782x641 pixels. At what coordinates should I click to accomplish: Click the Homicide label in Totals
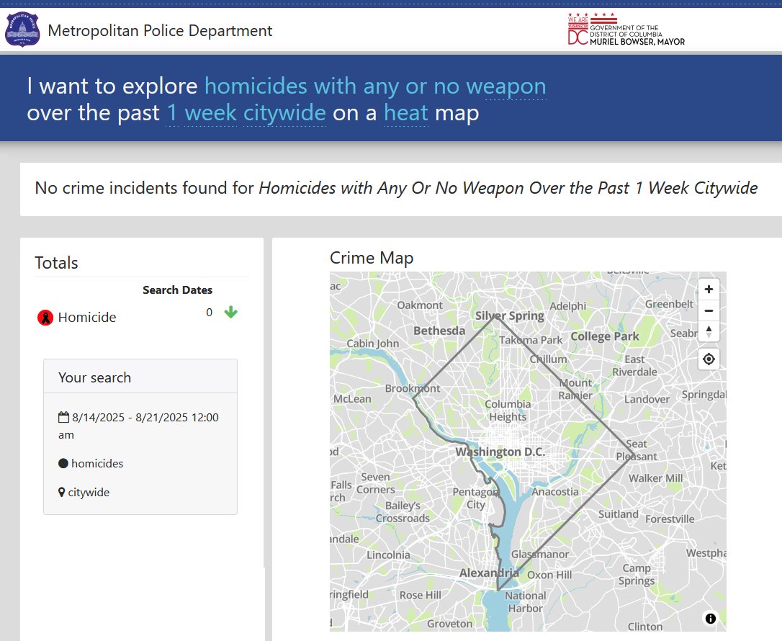tap(87, 317)
